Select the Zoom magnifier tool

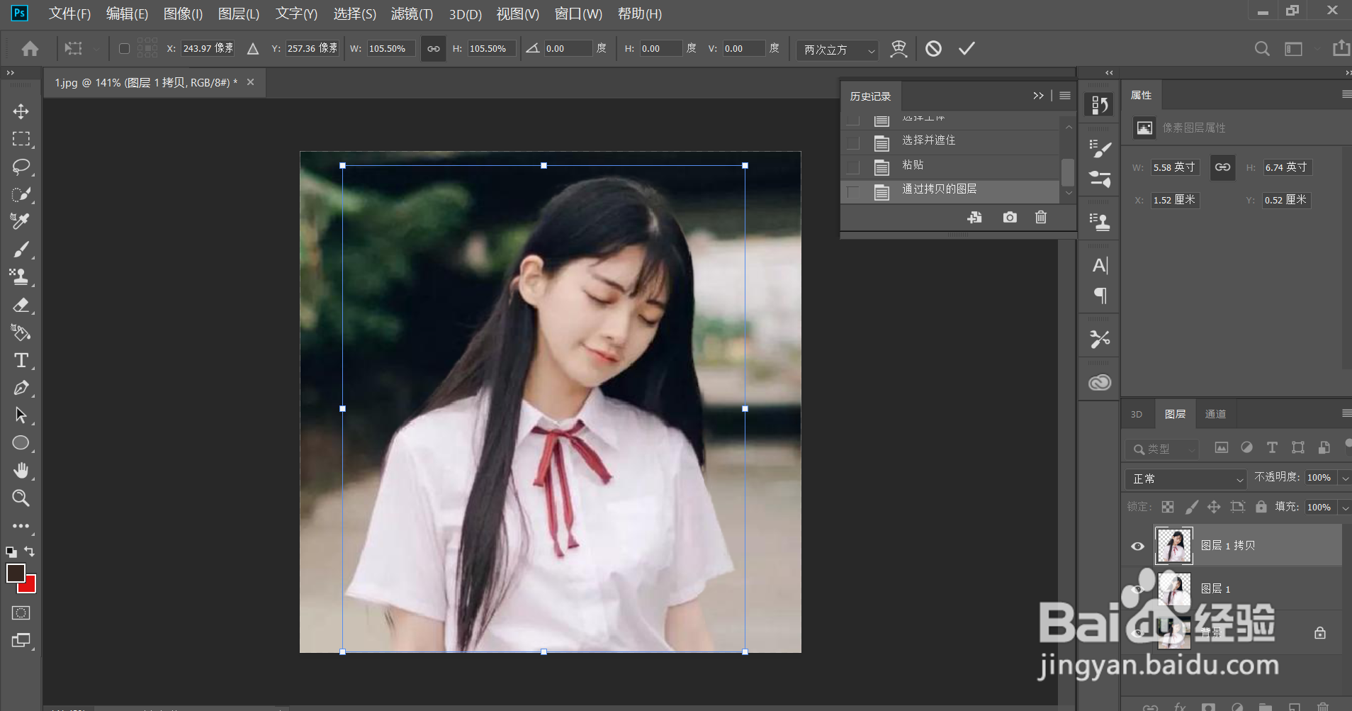pos(21,498)
